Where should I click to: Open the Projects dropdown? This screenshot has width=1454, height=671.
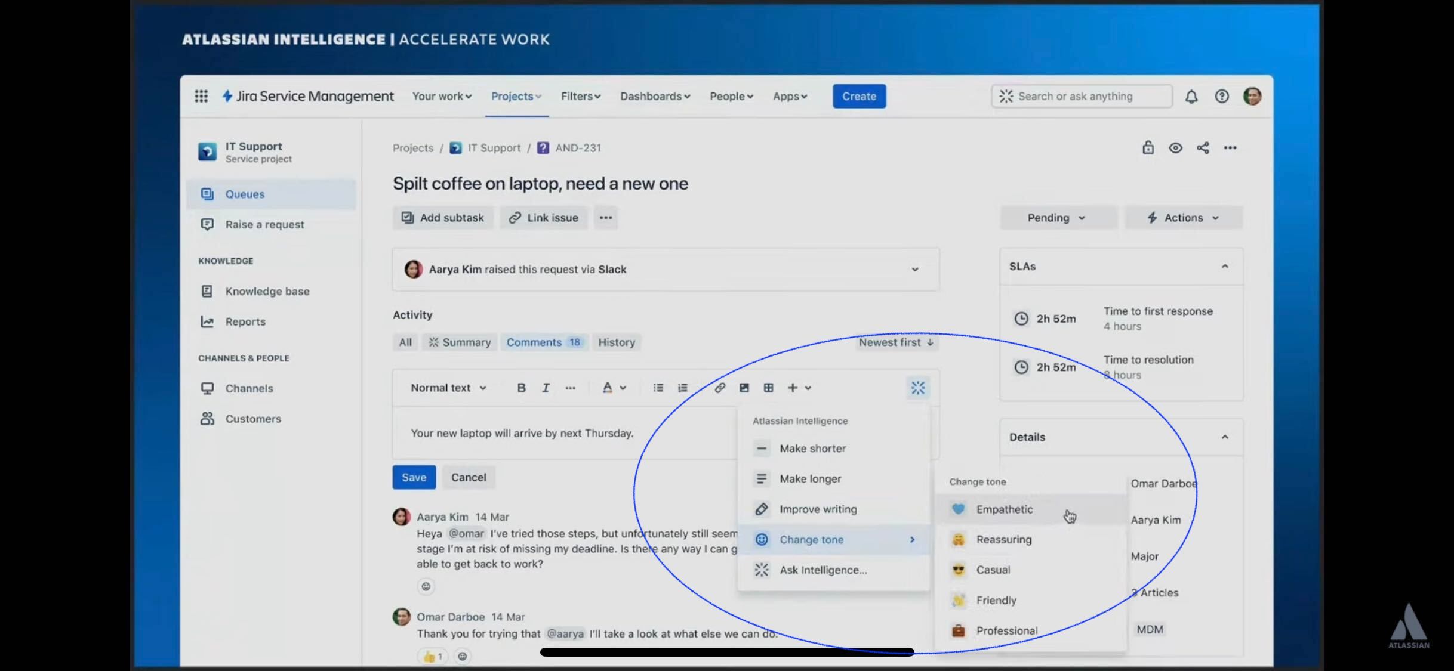516,96
